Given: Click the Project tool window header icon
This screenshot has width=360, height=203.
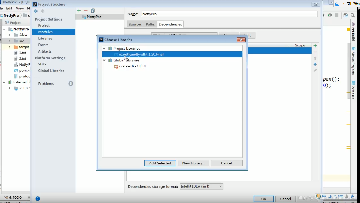Looking at the screenshot, I should pyautogui.click(x=7, y=23).
